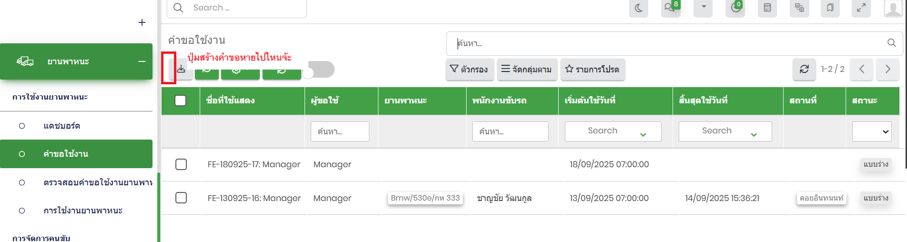Click the language translate icon
This screenshot has height=242, width=907.
(x=799, y=8)
